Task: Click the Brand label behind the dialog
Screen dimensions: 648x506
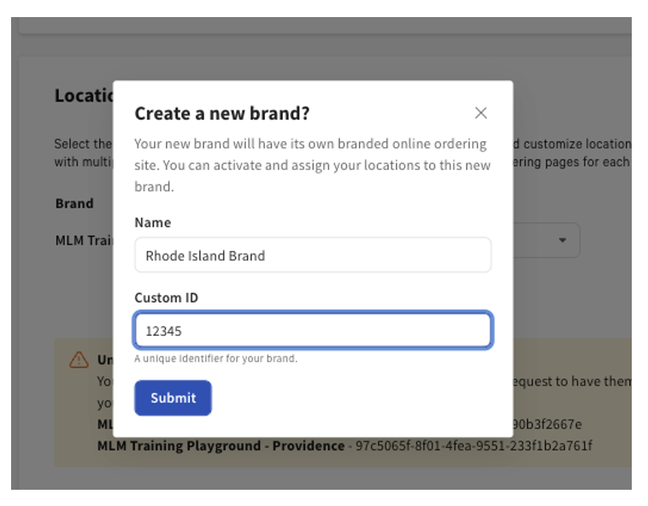Action: pos(74,203)
